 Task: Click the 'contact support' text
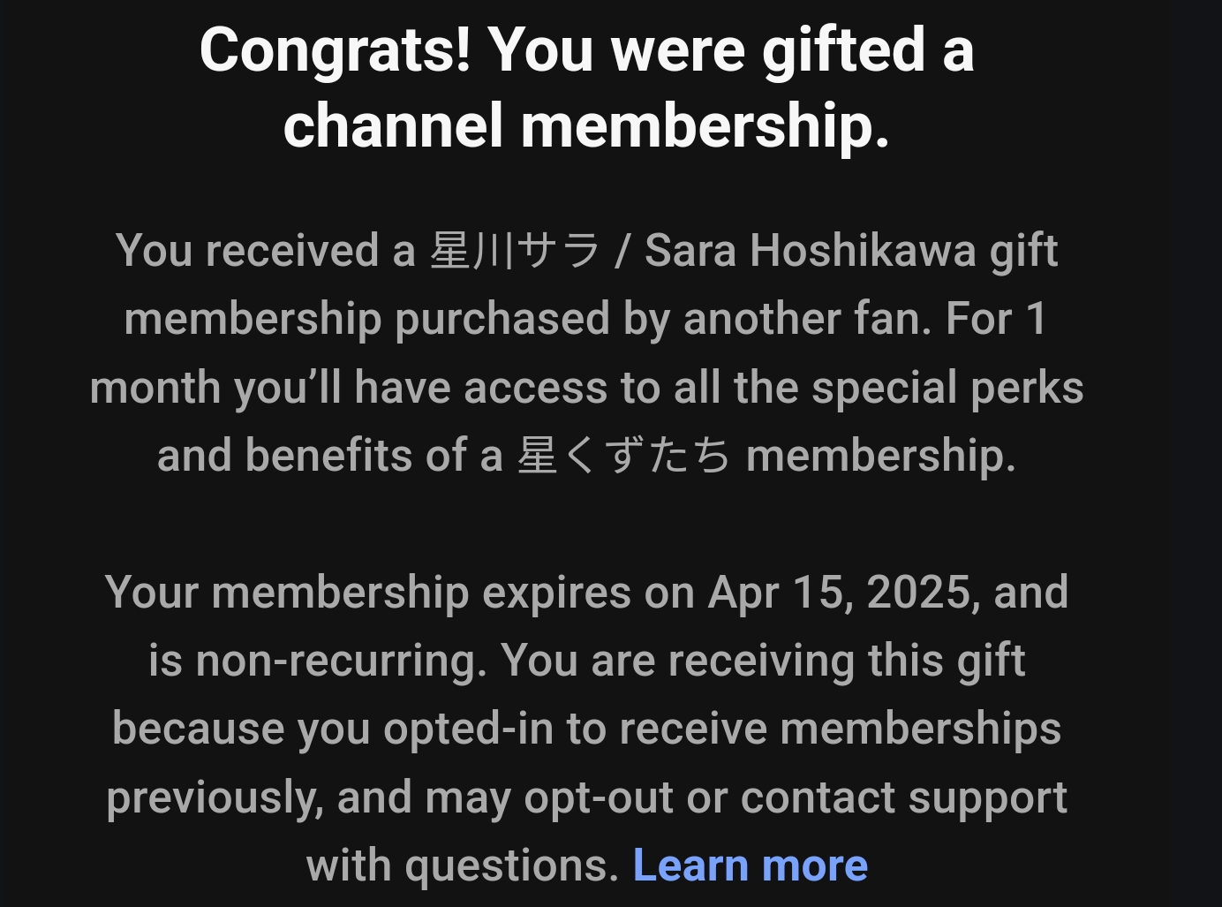click(904, 798)
